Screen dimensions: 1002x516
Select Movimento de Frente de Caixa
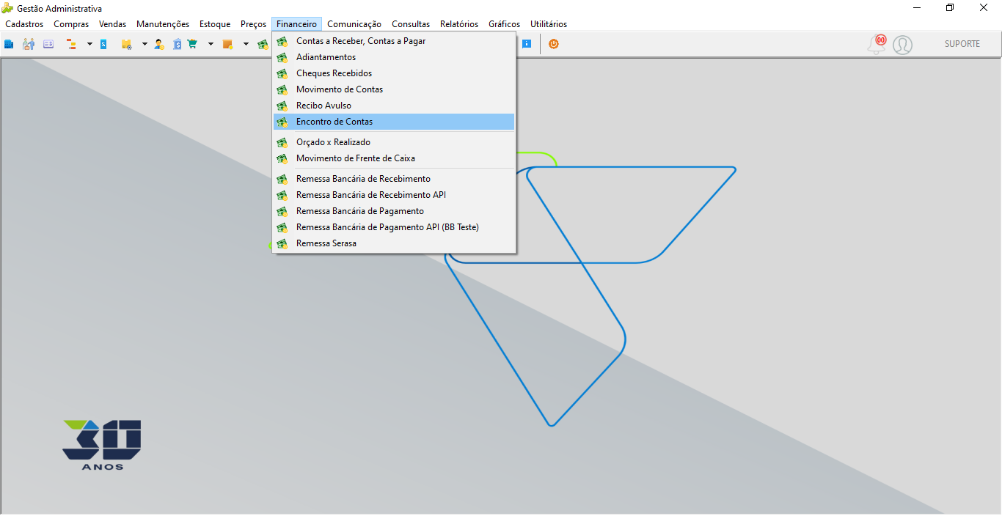394,158
